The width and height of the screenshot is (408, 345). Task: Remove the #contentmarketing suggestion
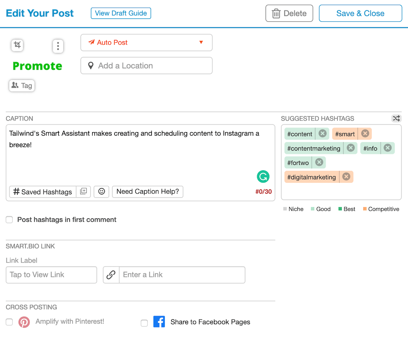[x=350, y=148]
